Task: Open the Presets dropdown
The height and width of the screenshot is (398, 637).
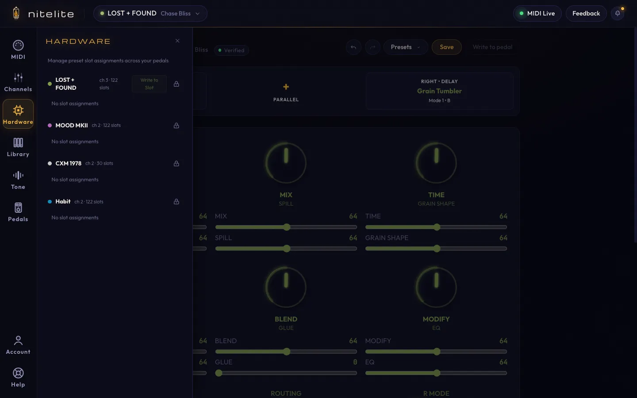Action: 405,47
